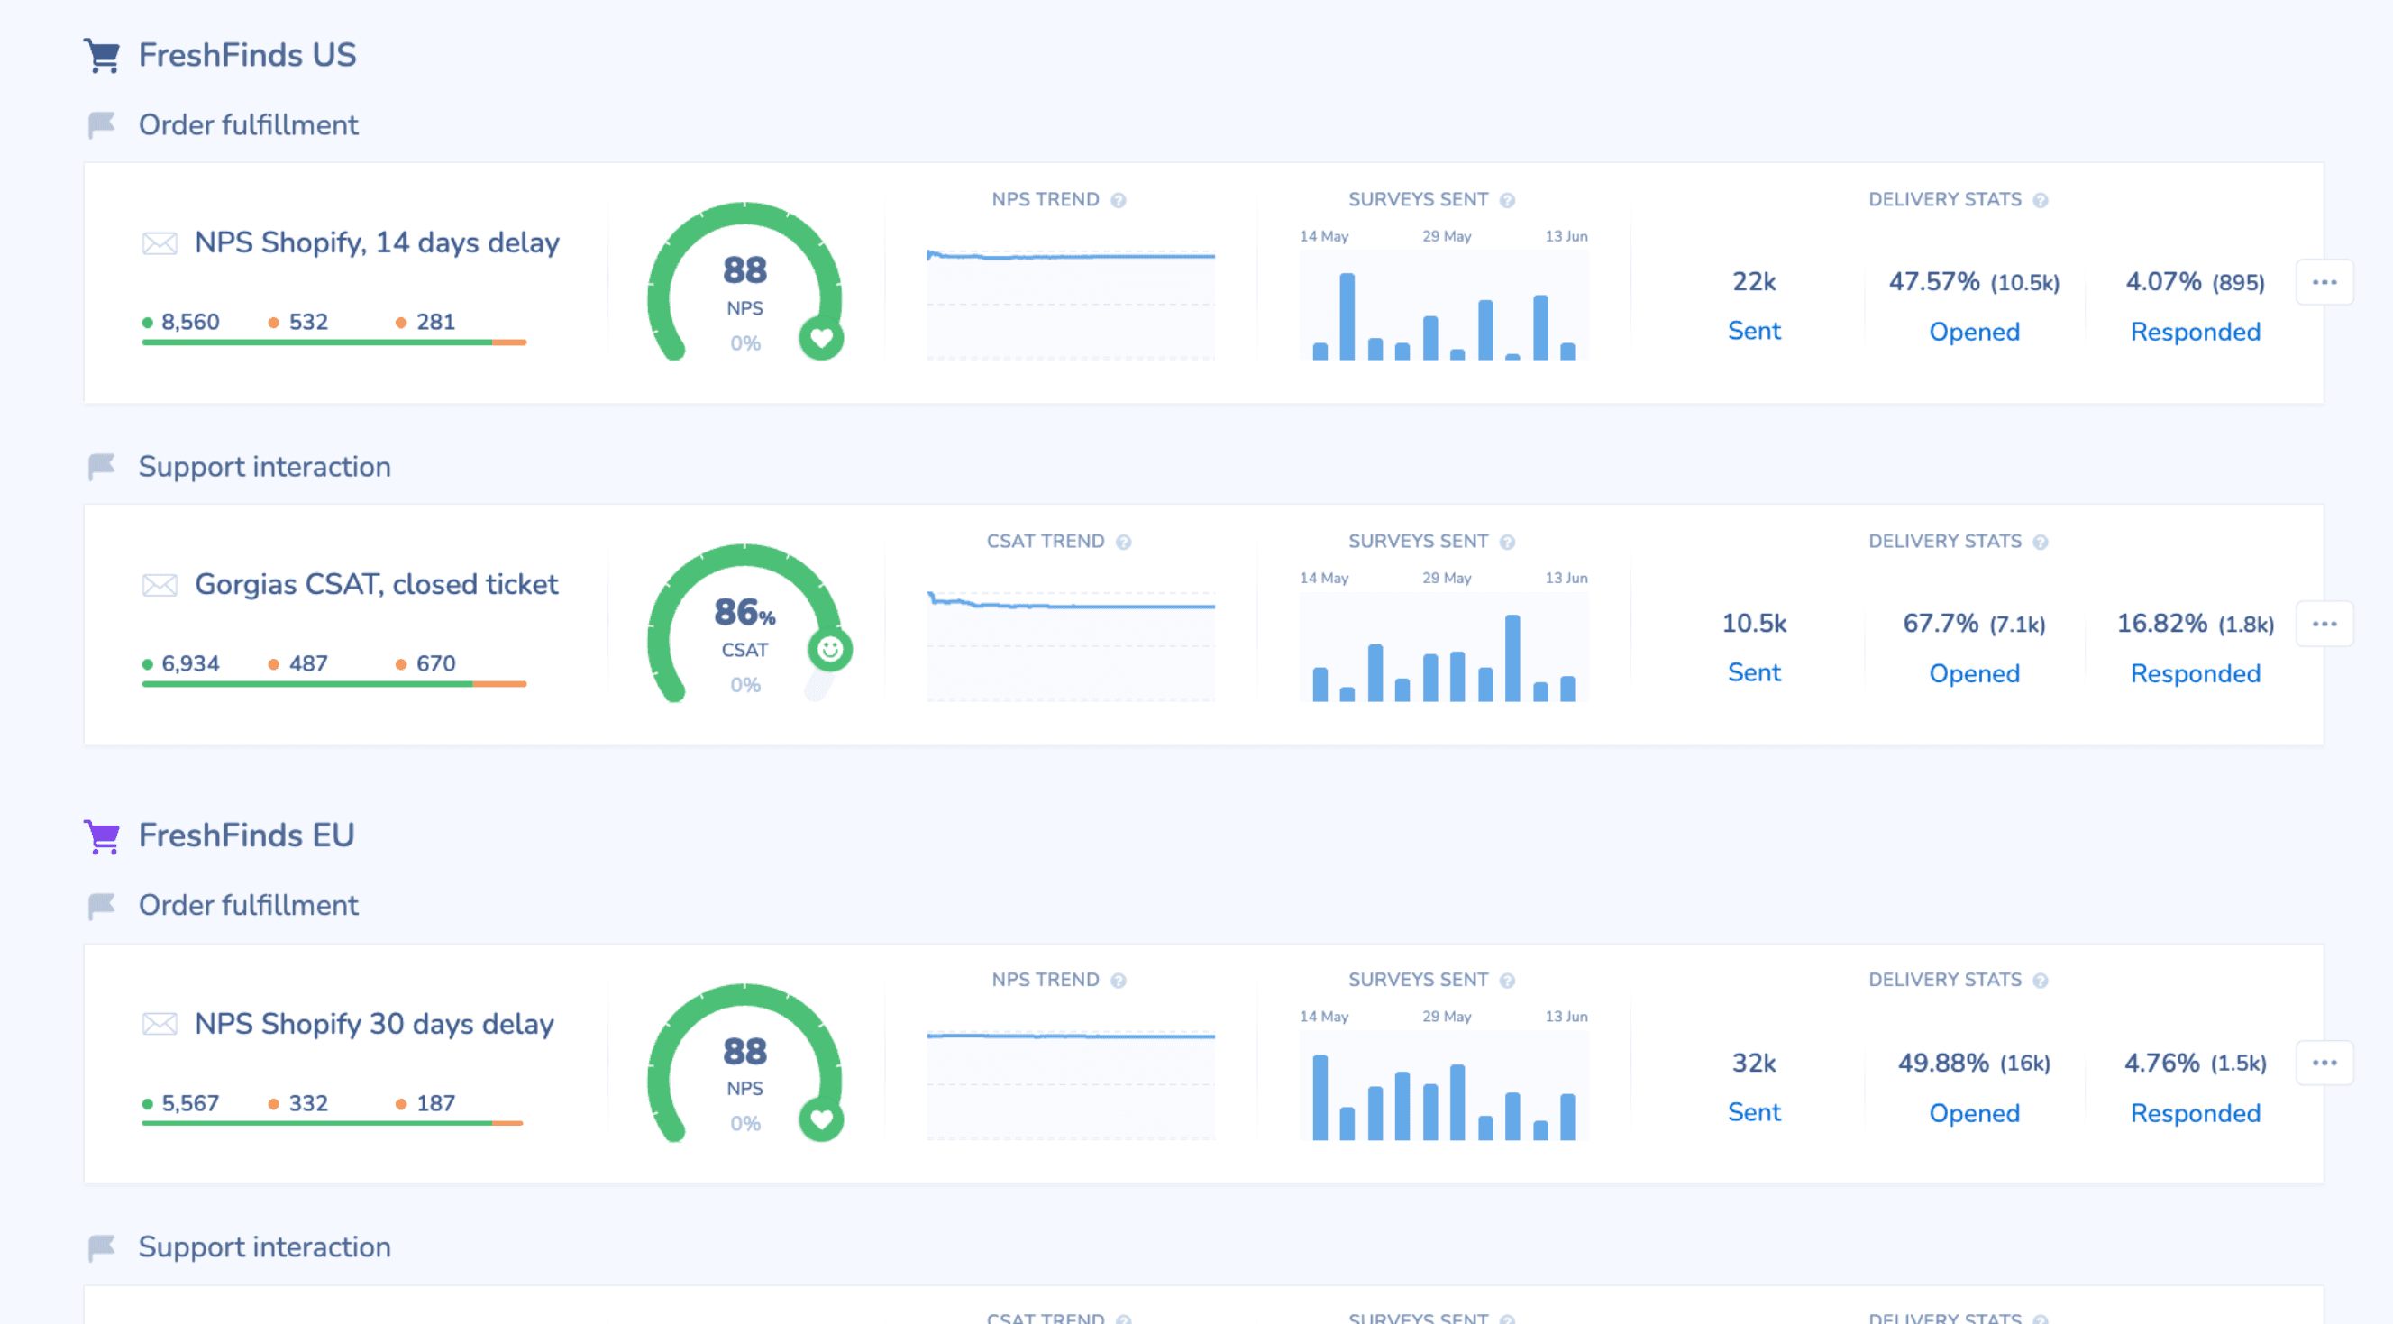Click the help icon beside DELIVERY STATS in Gorgias CSAT card

coord(2041,542)
